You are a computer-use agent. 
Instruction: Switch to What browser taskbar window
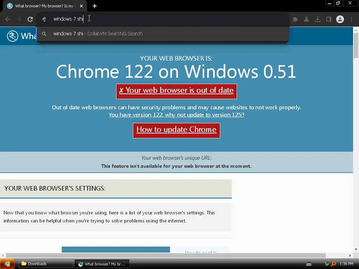pyautogui.click(x=102, y=264)
